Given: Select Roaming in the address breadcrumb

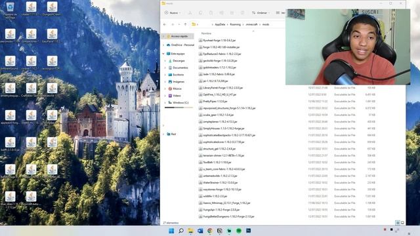Looking at the screenshot, I should pyautogui.click(x=236, y=24).
